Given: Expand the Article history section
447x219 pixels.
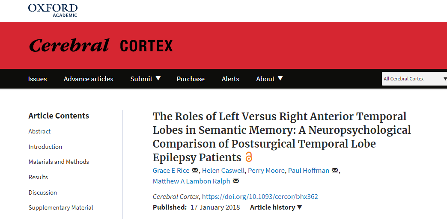Looking at the screenshot, I should coord(276,207).
